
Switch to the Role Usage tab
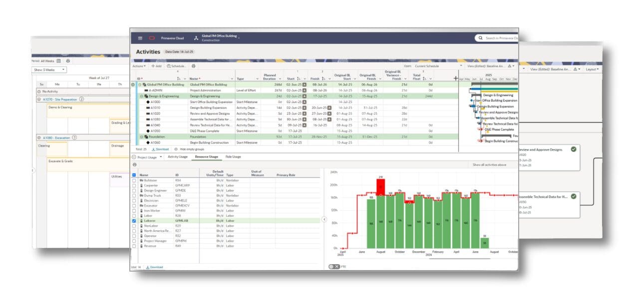(233, 157)
